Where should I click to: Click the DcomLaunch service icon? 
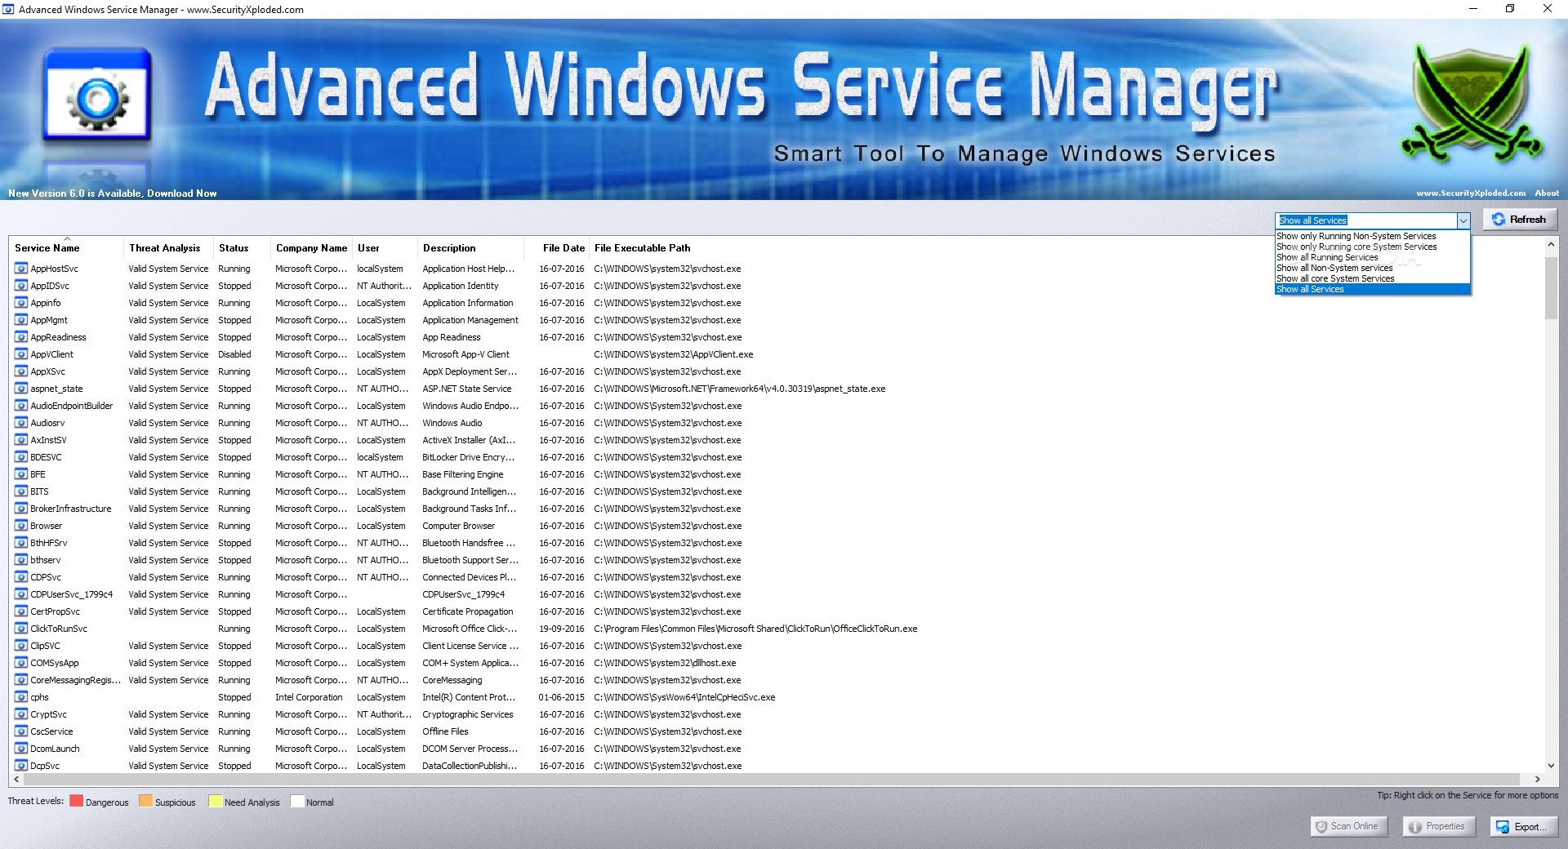tap(21, 748)
